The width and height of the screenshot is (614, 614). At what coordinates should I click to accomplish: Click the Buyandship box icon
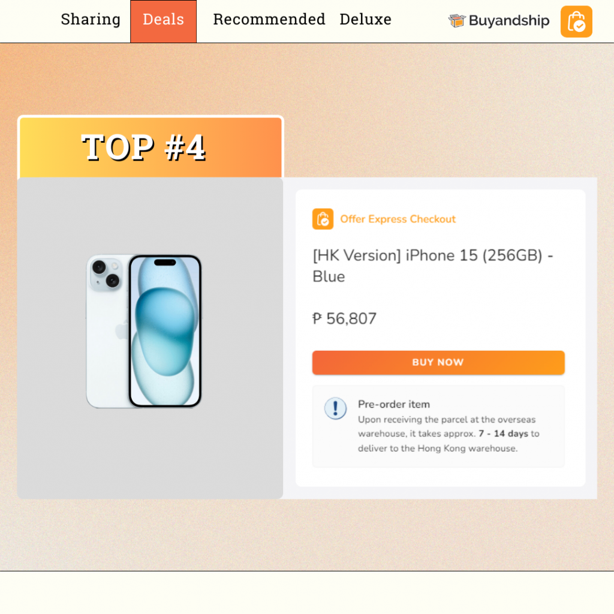tap(456, 20)
